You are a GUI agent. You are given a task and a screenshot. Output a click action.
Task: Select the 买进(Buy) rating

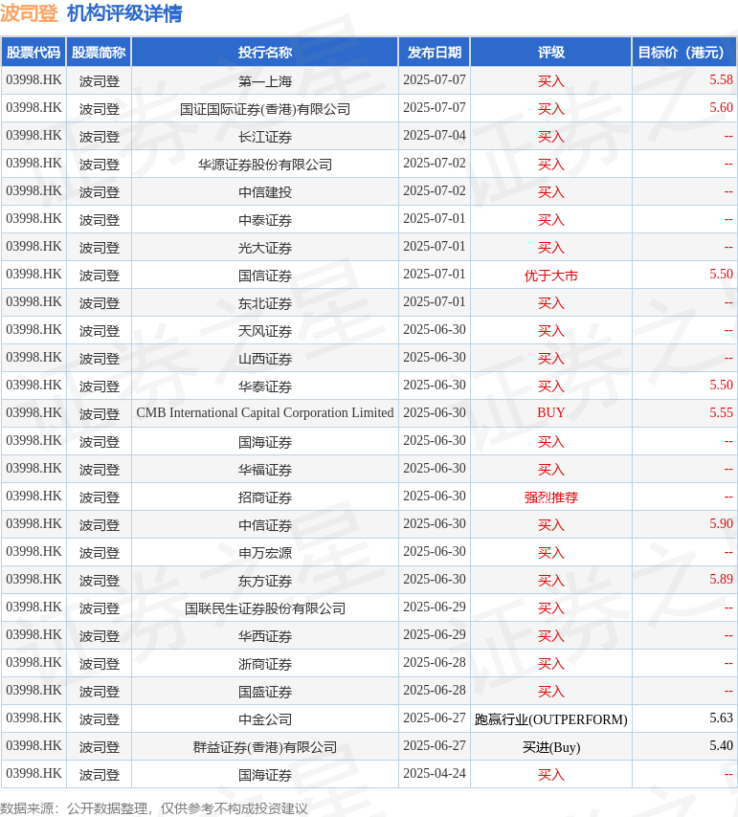tap(551, 747)
